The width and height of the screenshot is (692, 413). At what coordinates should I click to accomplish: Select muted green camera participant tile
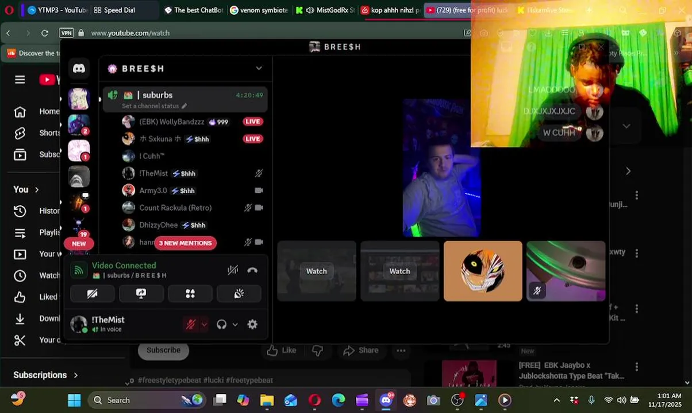[566, 271]
